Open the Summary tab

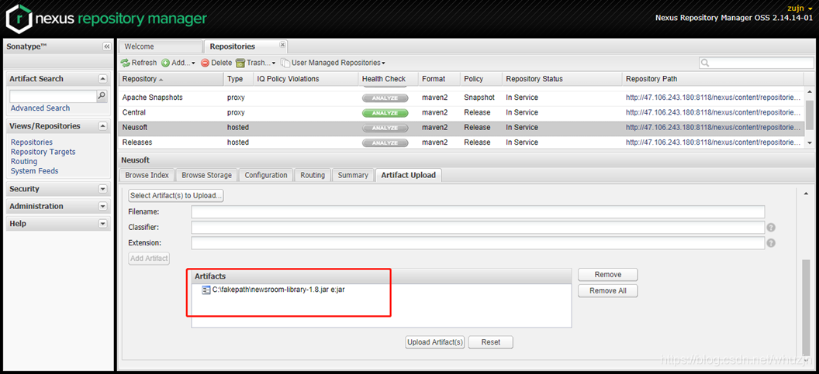pos(353,175)
